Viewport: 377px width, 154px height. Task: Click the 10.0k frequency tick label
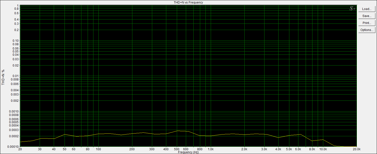[x=323, y=149]
